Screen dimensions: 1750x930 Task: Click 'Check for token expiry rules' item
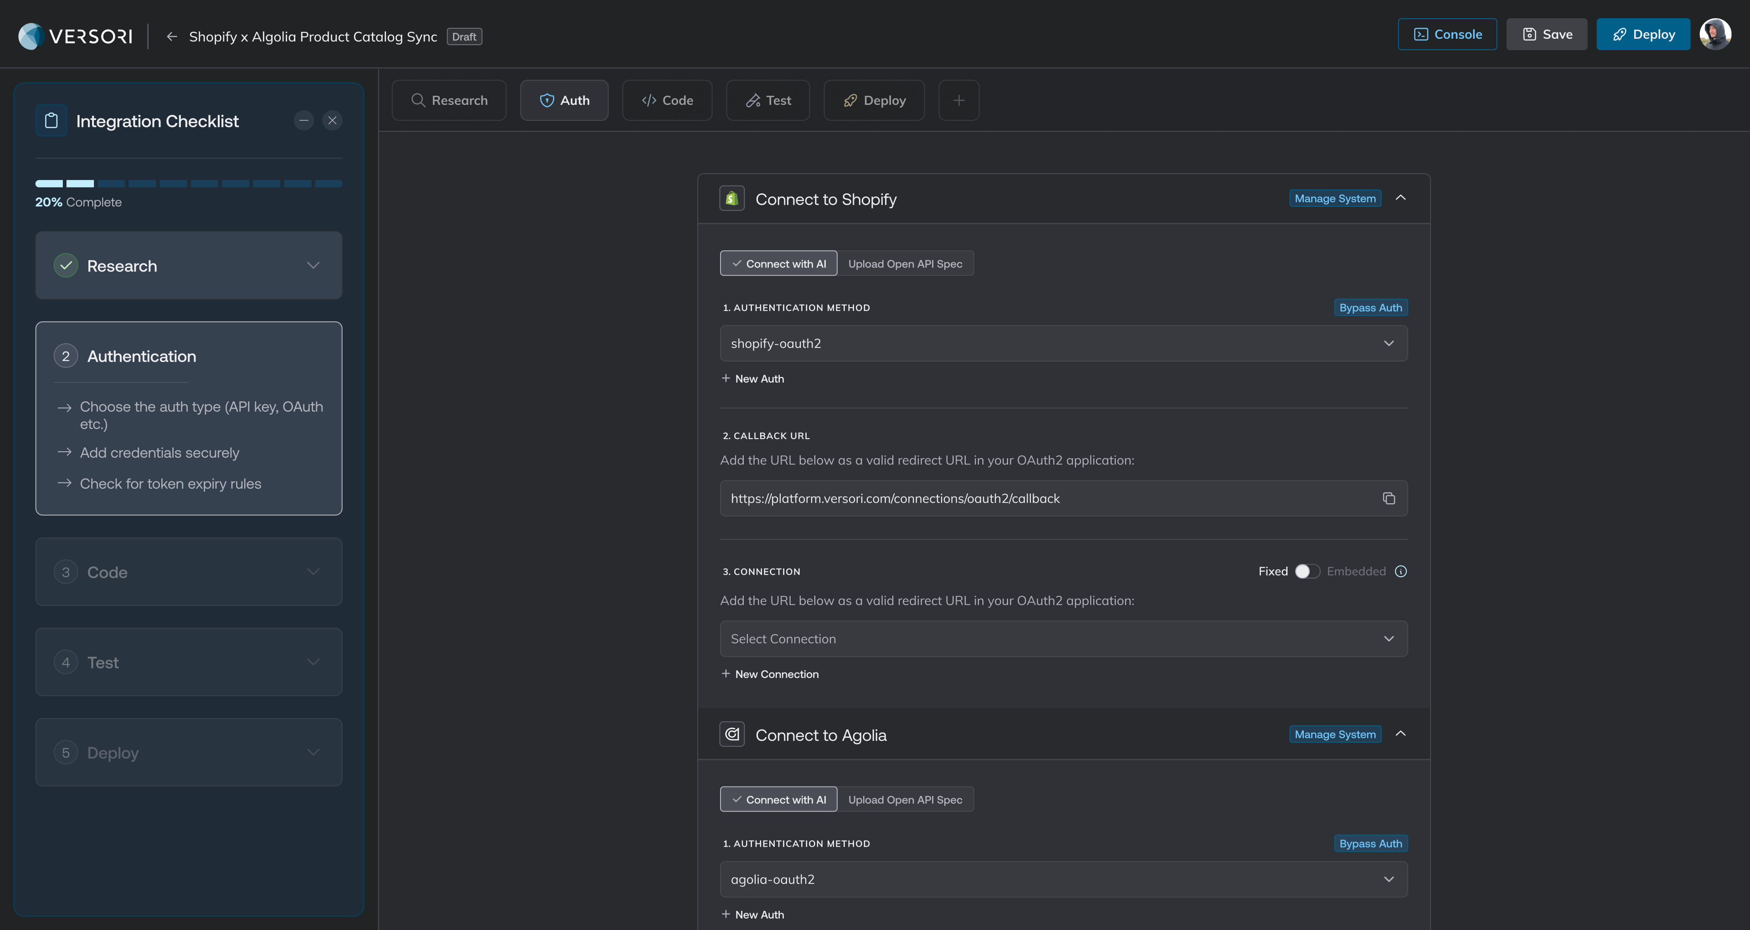pos(170,483)
